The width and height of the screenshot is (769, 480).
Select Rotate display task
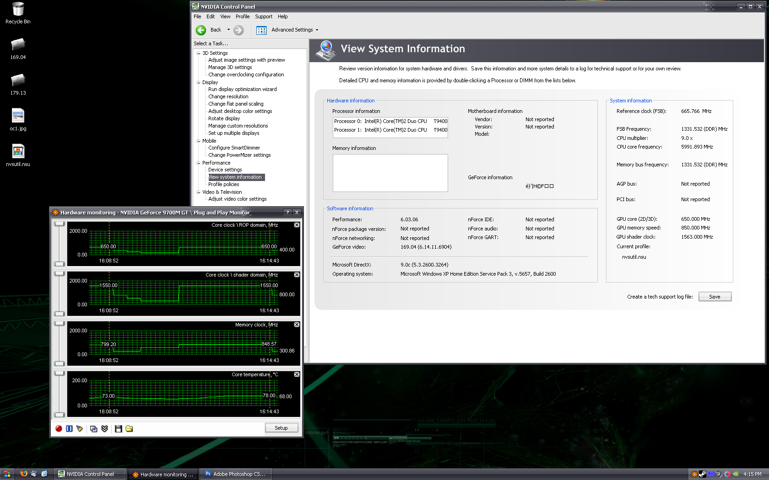[224, 118]
